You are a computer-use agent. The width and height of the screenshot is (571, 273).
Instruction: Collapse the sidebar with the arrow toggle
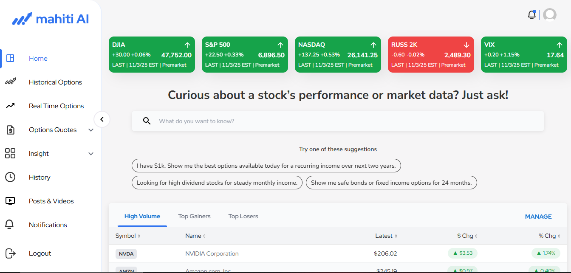click(102, 119)
